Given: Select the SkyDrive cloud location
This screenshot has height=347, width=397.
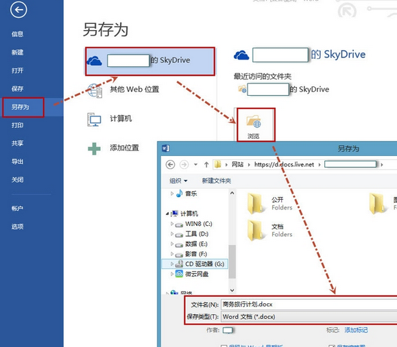Looking at the screenshot, I should click(x=150, y=61).
